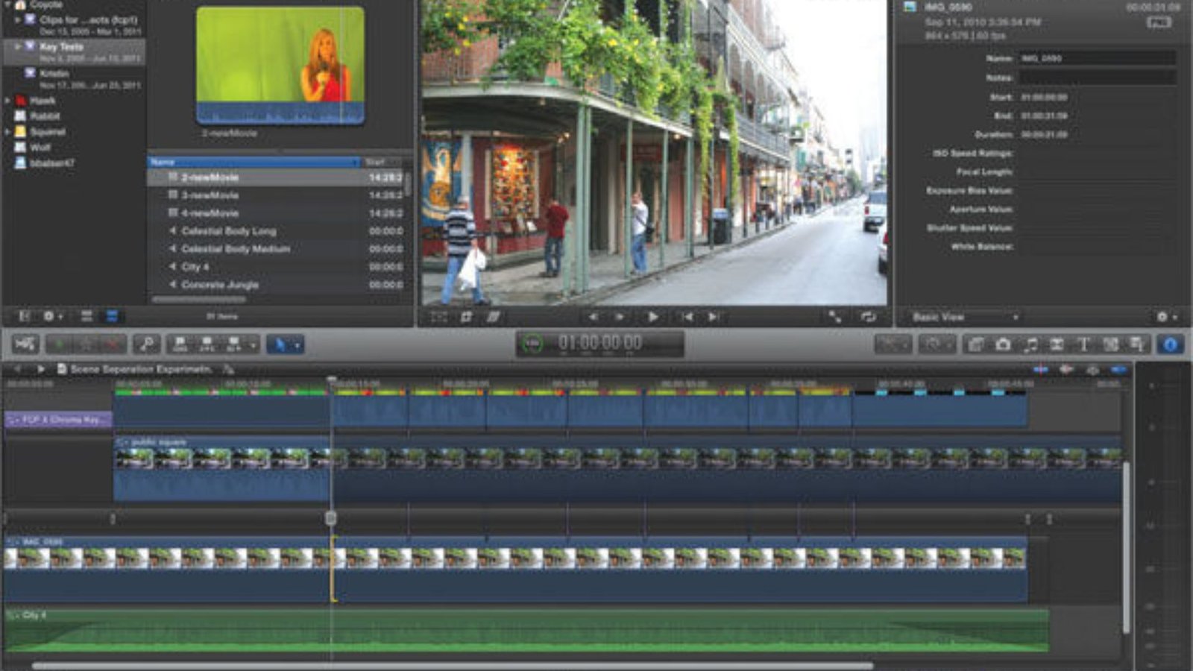Click the viewer Distort tool icon
This screenshot has width=1193, height=671.
[x=493, y=317]
